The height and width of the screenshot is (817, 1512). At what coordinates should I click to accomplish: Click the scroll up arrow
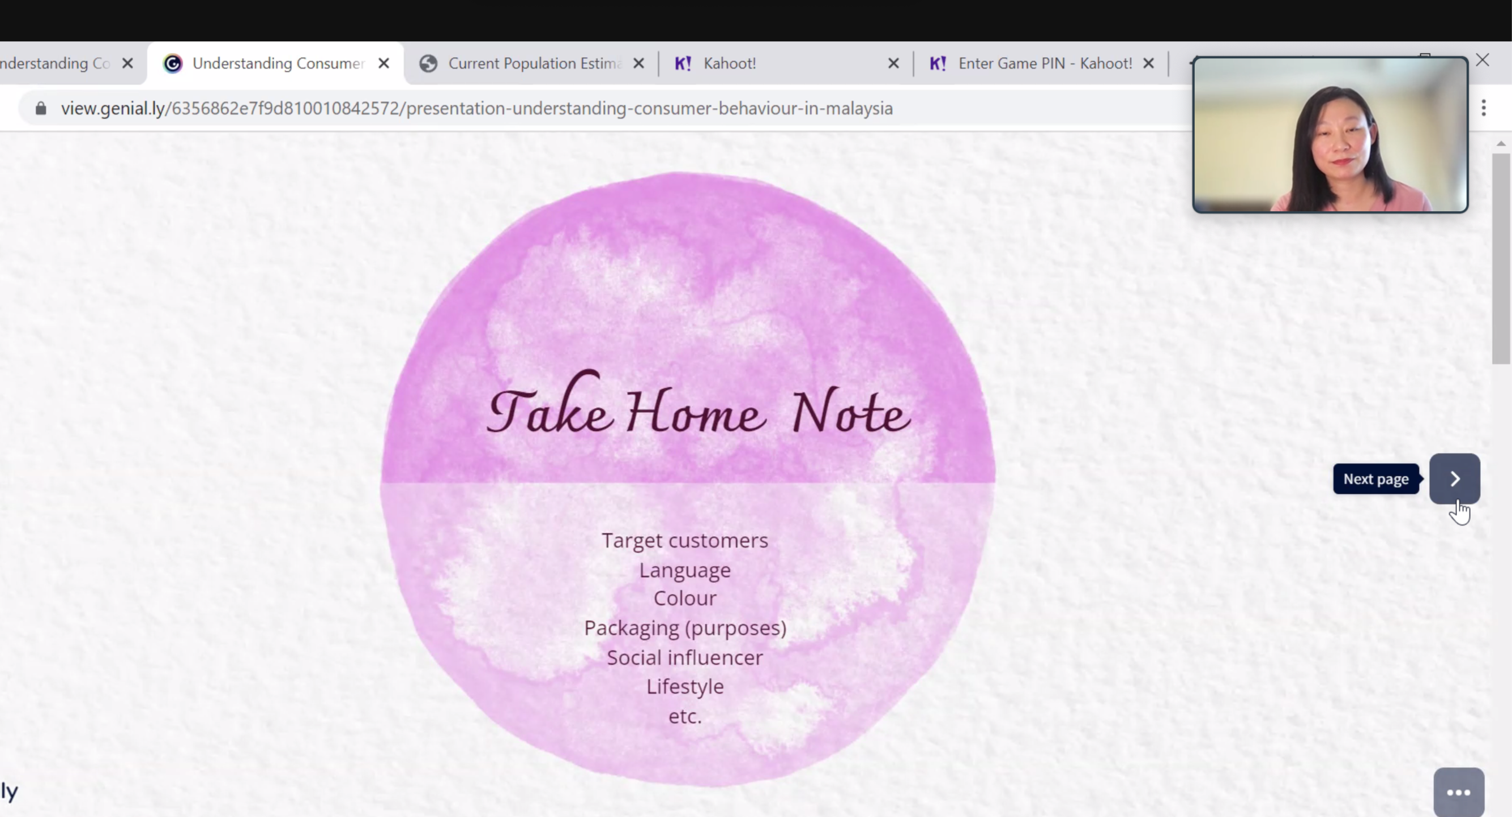[1500, 144]
